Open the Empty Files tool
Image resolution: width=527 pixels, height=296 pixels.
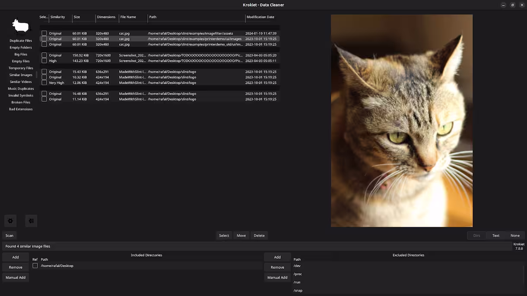tap(21, 61)
